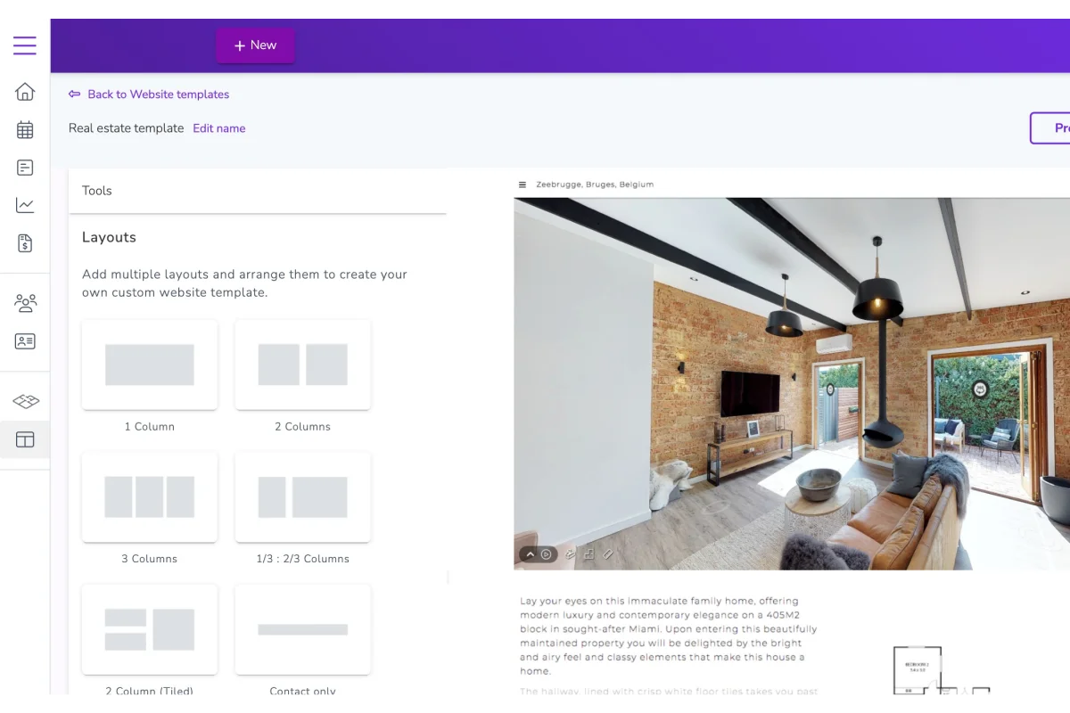1070x713 pixels.
Task: Add the 2 Column (Tiled) layout
Action: pyautogui.click(x=150, y=628)
